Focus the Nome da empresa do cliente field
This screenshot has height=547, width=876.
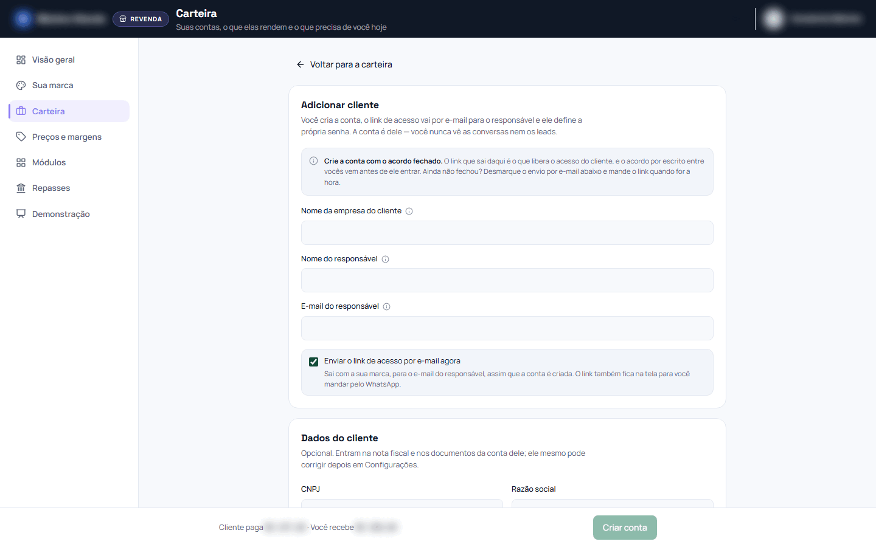507,233
